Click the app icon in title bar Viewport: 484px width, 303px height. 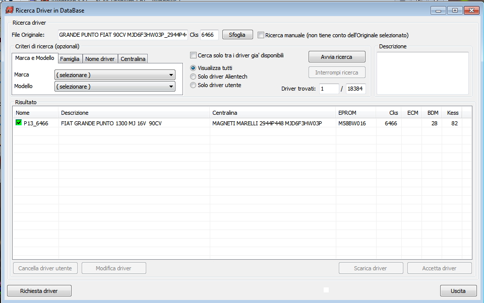pyautogui.click(x=10, y=10)
